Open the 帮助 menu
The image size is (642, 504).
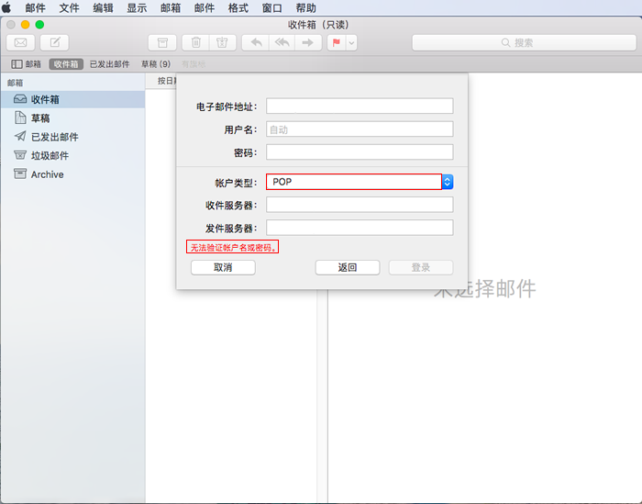(305, 7)
